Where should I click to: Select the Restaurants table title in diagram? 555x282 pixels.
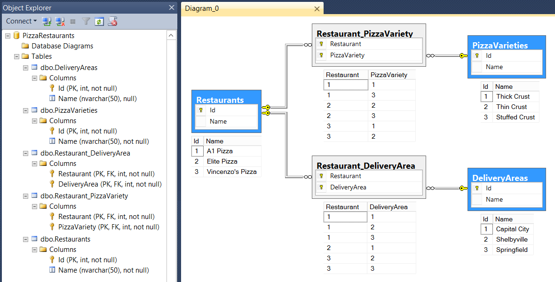(x=220, y=100)
